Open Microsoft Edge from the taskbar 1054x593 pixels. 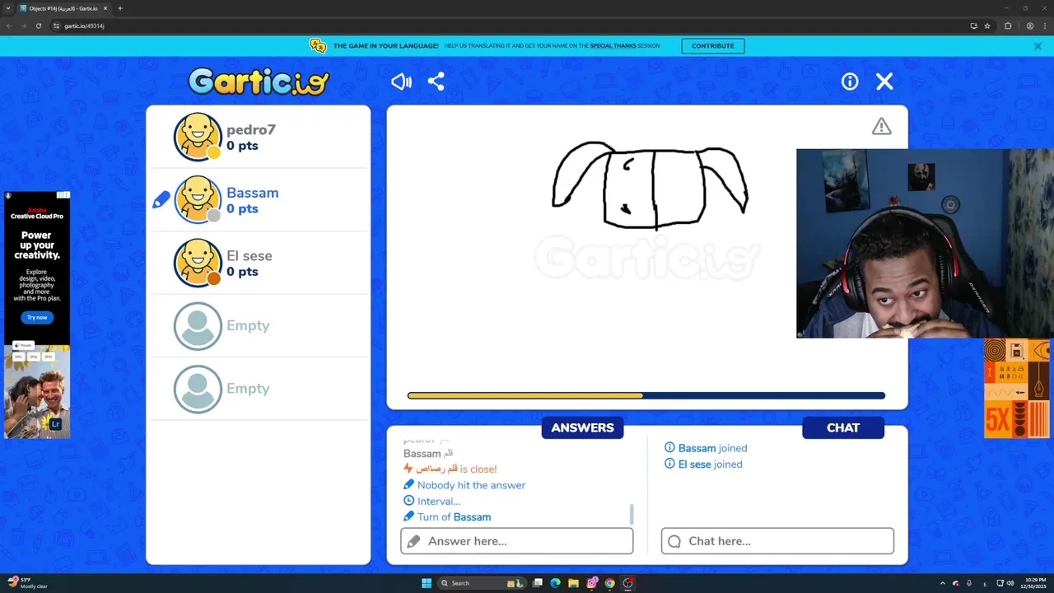pos(555,583)
